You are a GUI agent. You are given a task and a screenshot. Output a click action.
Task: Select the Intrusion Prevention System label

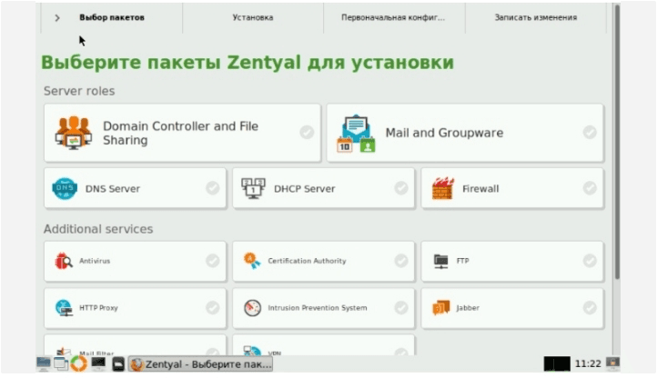click(x=318, y=308)
